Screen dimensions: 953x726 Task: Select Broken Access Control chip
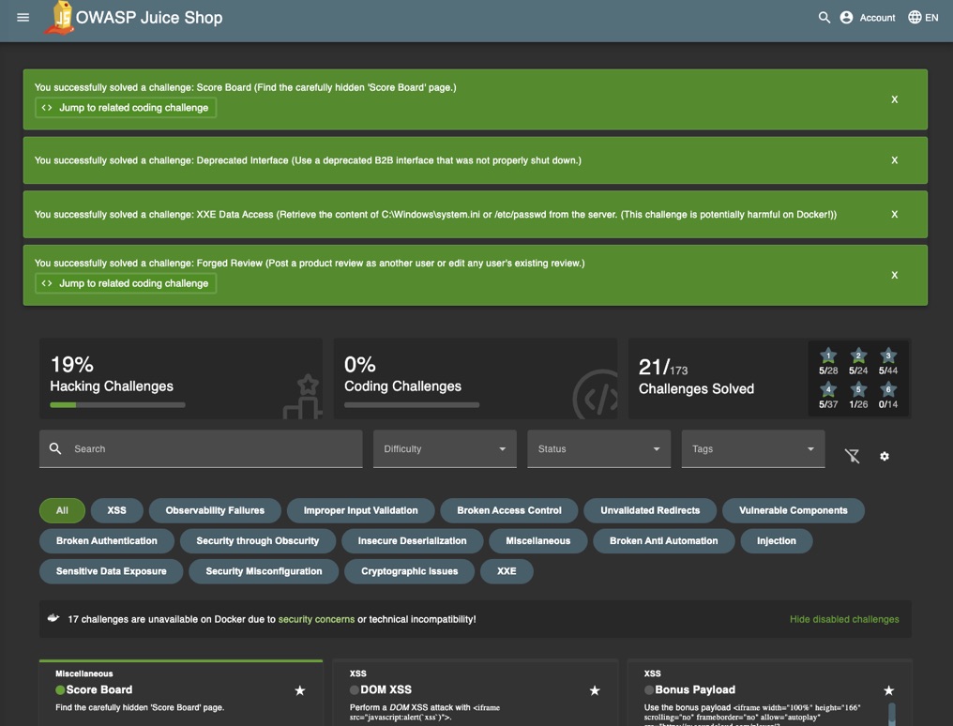tap(509, 510)
